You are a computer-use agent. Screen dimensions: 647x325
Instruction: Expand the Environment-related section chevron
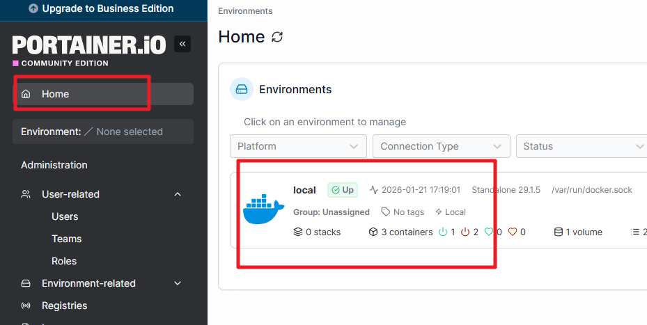[x=178, y=283]
